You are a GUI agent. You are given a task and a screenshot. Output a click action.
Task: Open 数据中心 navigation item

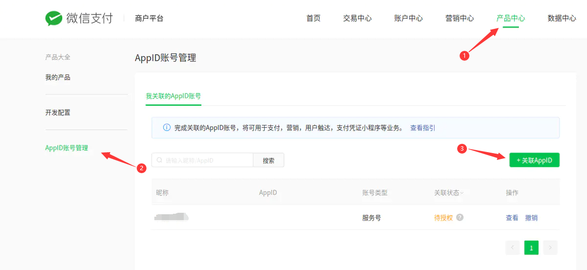(562, 18)
